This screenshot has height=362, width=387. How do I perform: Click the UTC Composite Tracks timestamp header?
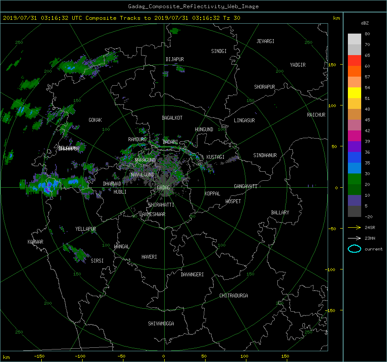tap(121, 18)
